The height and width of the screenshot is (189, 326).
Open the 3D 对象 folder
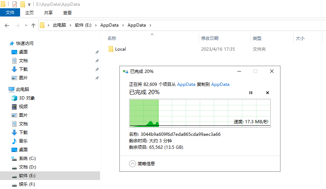click(x=27, y=98)
